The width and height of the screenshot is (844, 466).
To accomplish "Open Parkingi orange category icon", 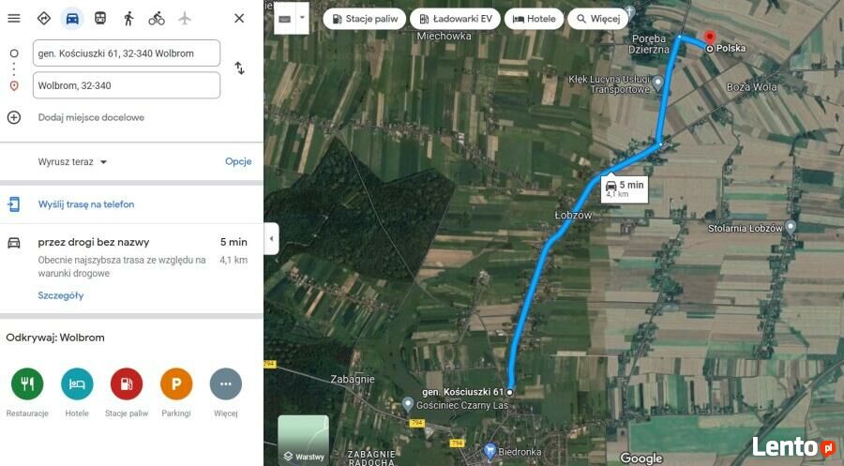I will pyautogui.click(x=176, y=383).
